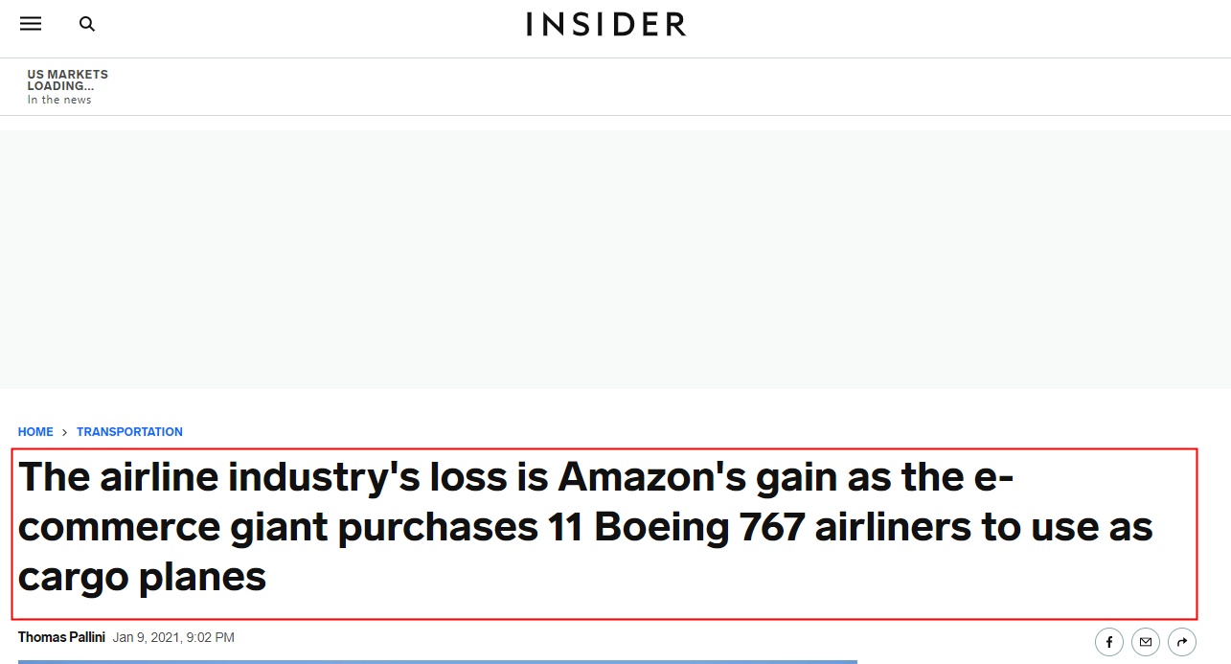1231x664 pixels.
Task: Click the article headline's first line
Action: (x=517, y=477)
